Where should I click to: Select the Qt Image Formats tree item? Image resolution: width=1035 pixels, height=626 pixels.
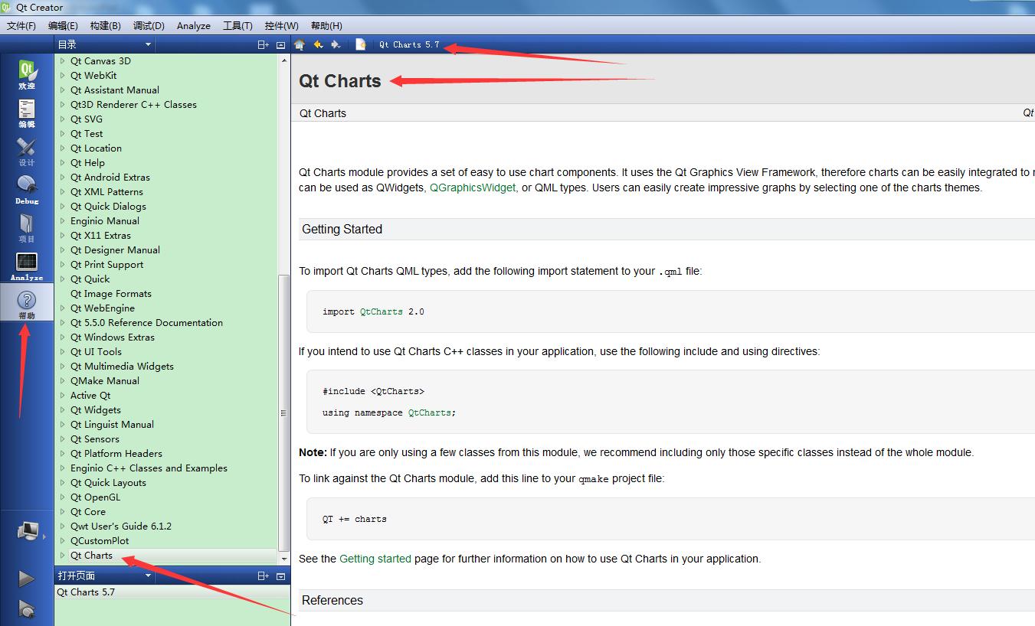click(x=111, y=294)
